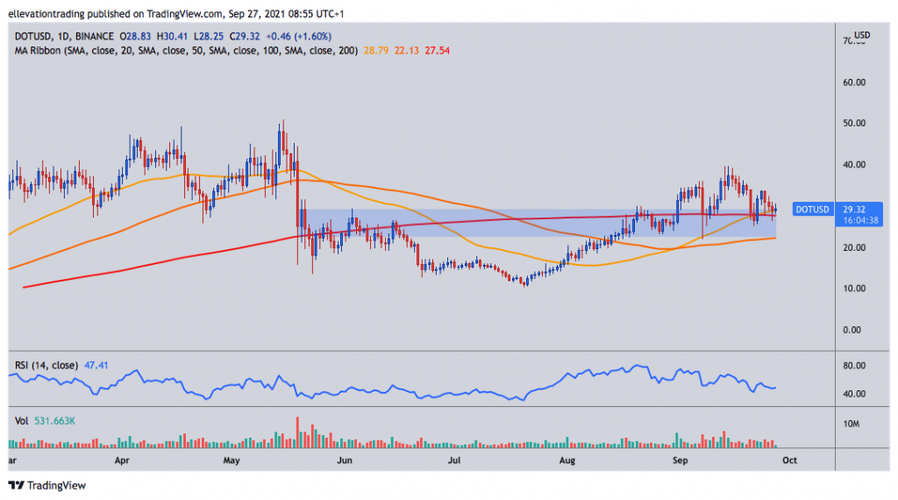
Task: Click the open price O28.83
Action: click(135, 36)
